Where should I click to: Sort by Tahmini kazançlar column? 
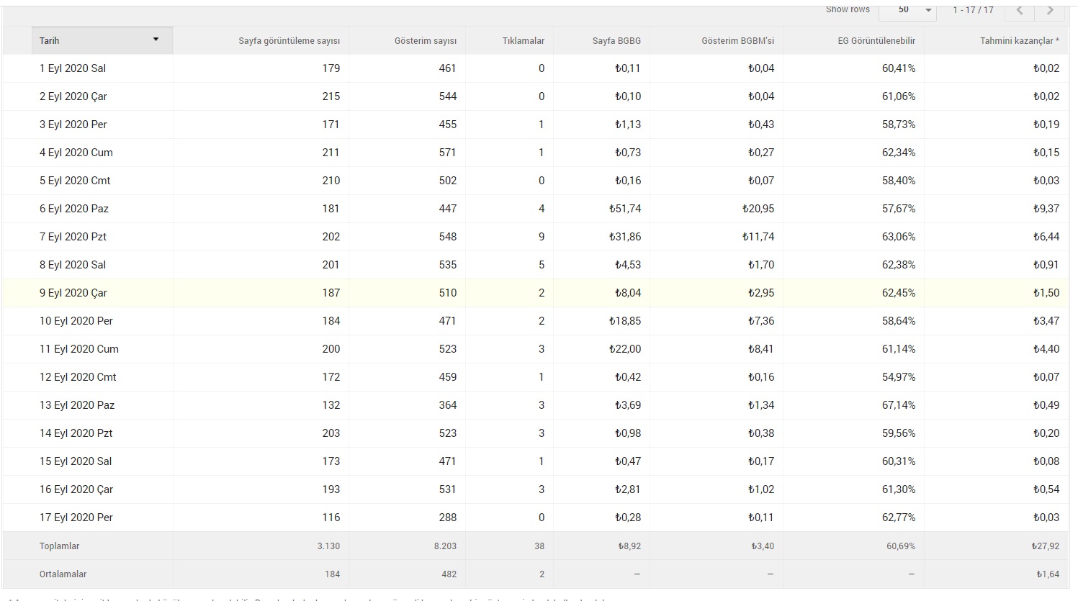tap(1019, 41)
